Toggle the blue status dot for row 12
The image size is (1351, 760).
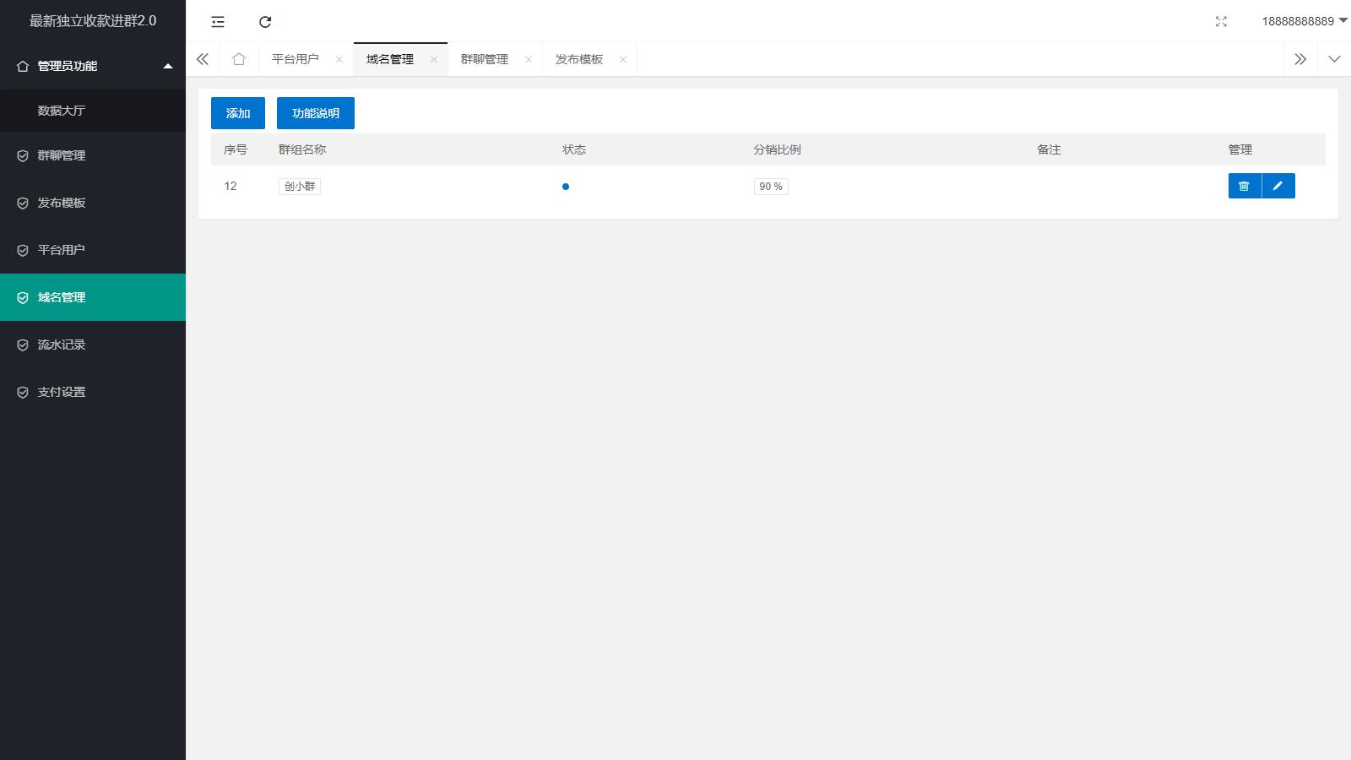point(566,187)
